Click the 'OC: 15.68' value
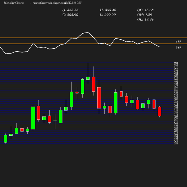This screenshot has width=187, height=187. 145,10
